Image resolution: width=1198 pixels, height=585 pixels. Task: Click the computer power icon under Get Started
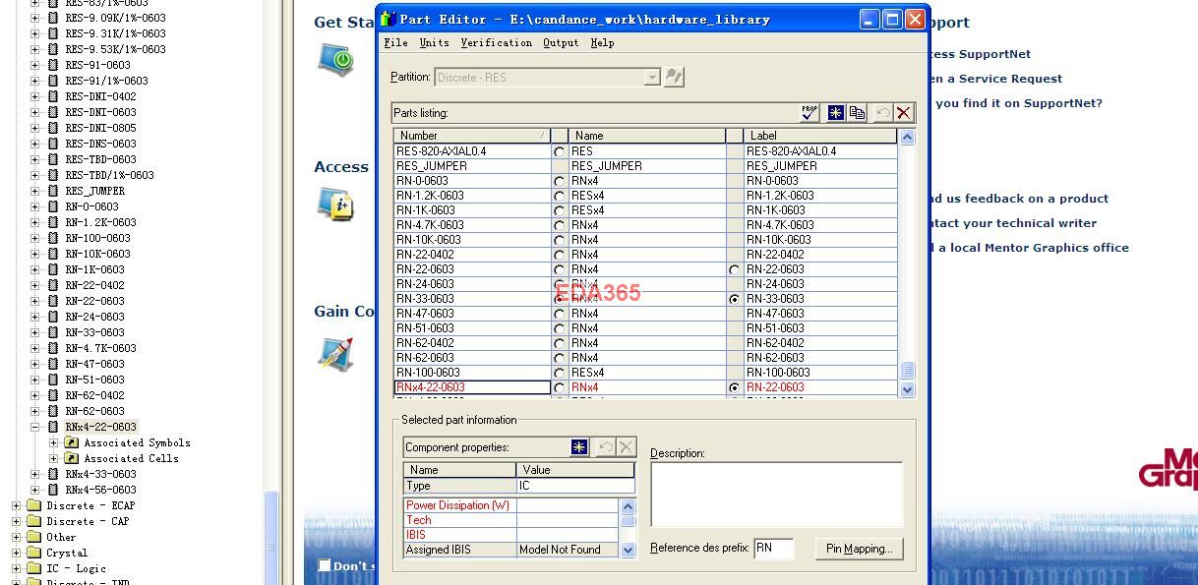coord(335,59)
